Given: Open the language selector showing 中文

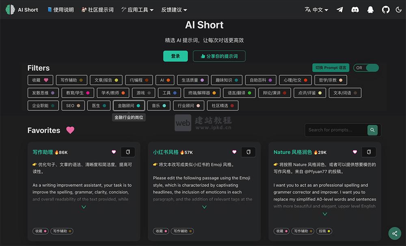Looking at the screenshot, I should (316, 9).
